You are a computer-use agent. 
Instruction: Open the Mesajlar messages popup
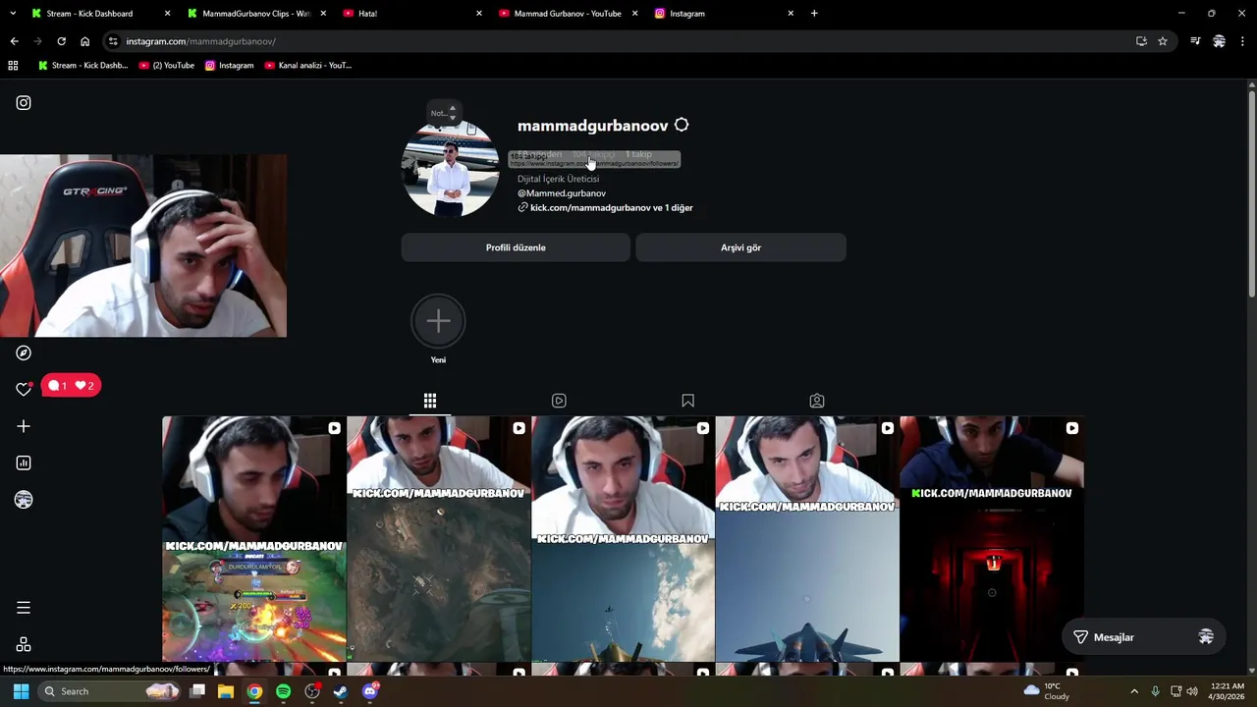coord(1144,637)
